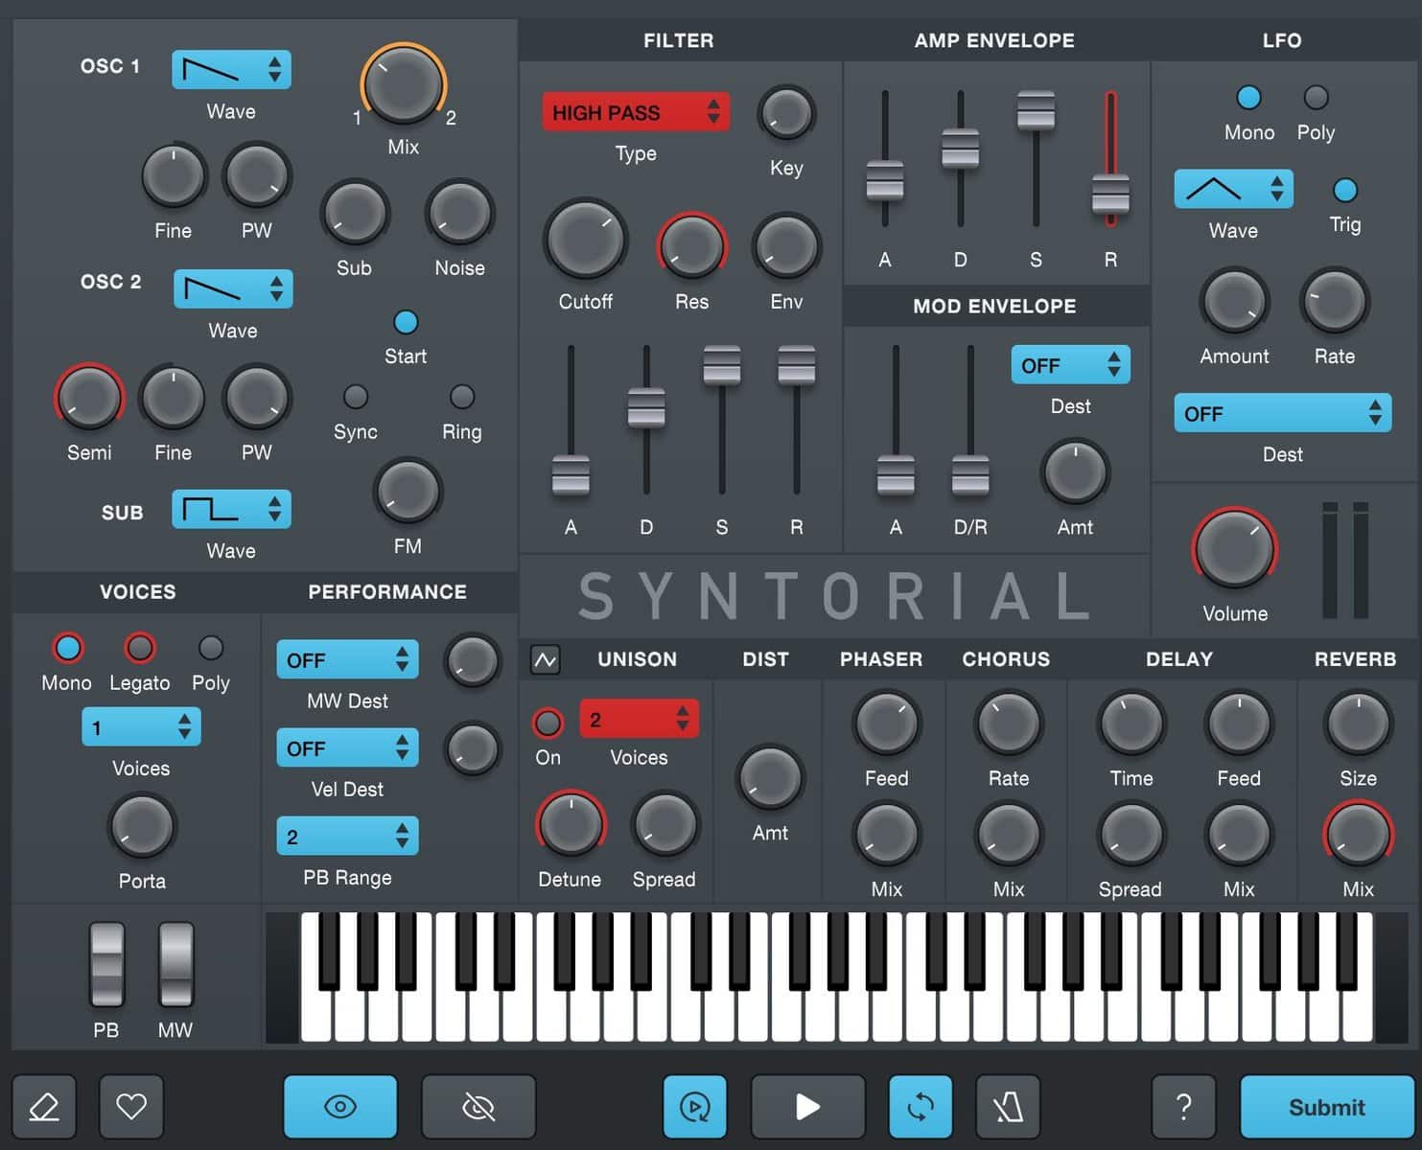Open the LFO Wave dropdown
The image size is (1422, 1150).
pyautogui.click(x=1233, y=189)
